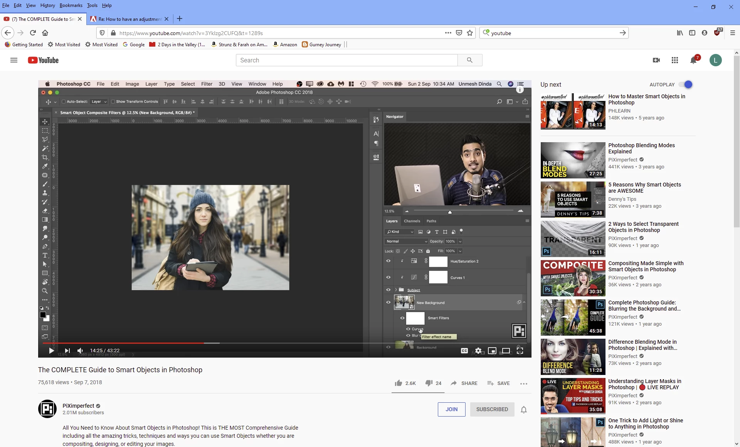Click the JOIN button for PiXimperfect
The height and width of the screenshot is (447, 740).
point(451,409)
